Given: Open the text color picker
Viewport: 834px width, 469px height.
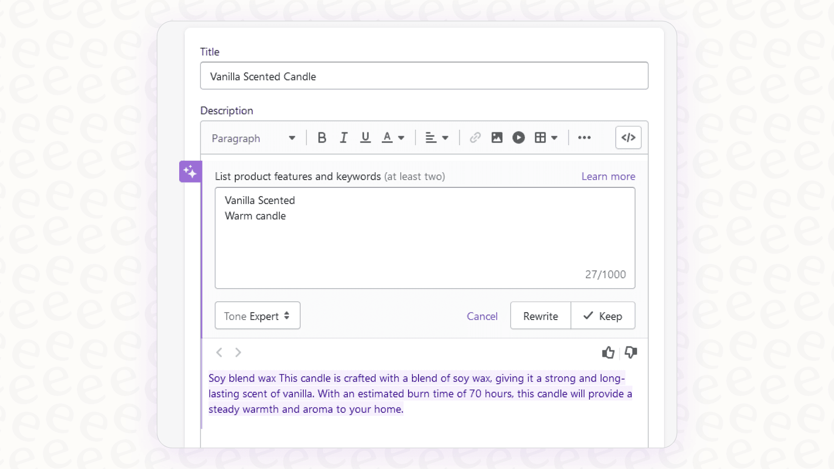Looking at the screenshot, I should pos(392,137).
